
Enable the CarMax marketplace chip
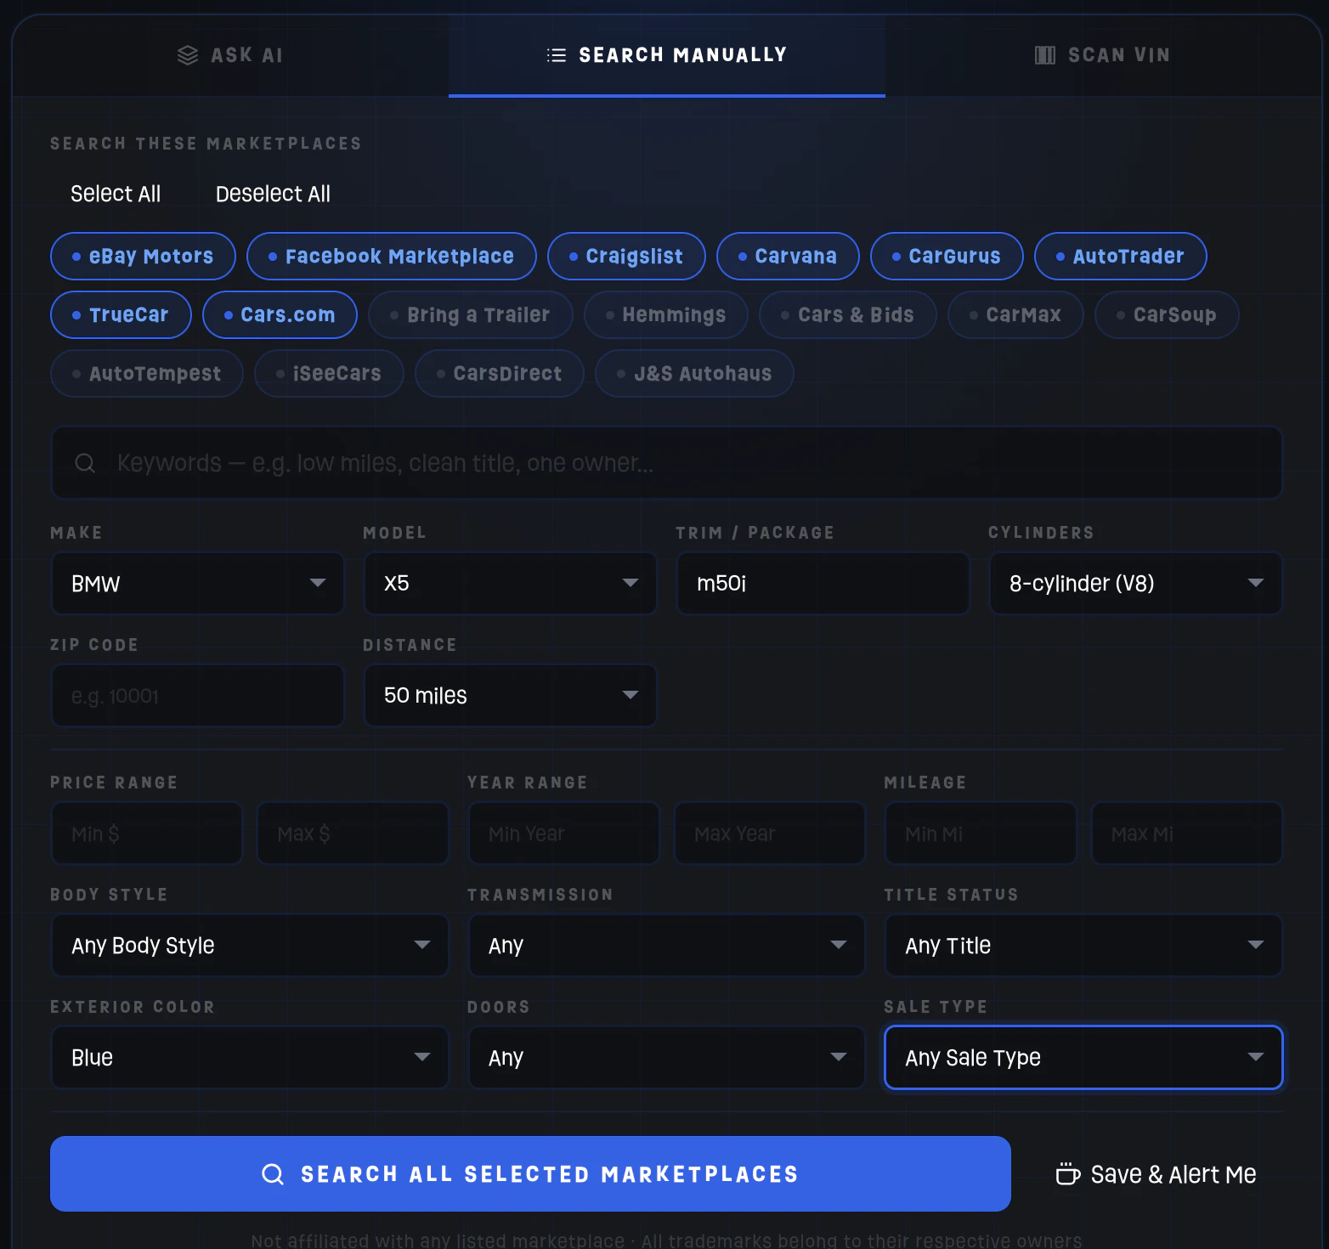click(1015, 314)
